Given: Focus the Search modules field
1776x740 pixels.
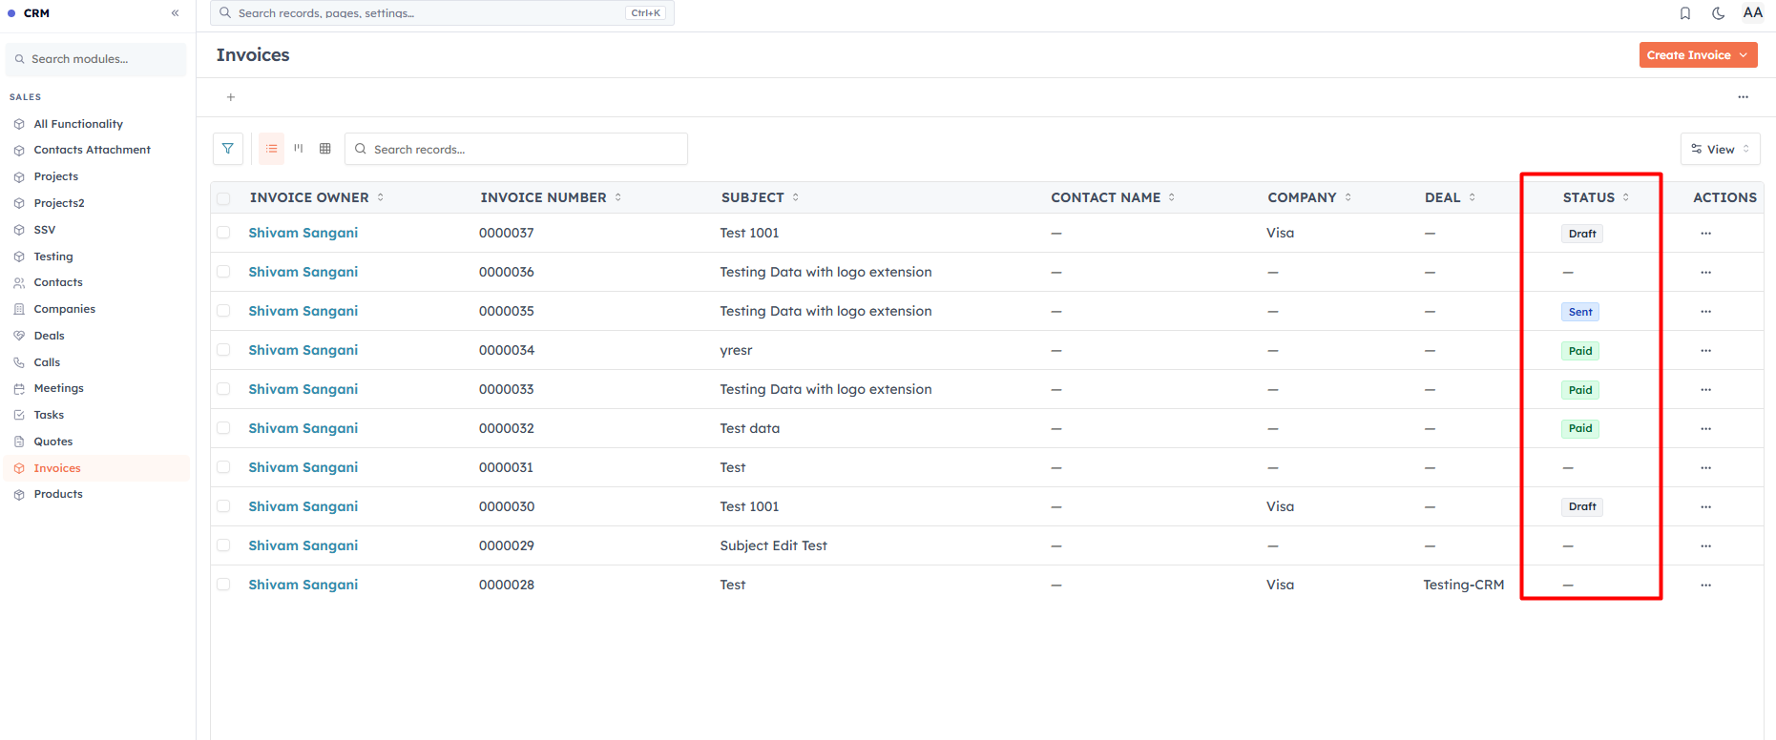Looking at the screenshot, I should (95, 59).
